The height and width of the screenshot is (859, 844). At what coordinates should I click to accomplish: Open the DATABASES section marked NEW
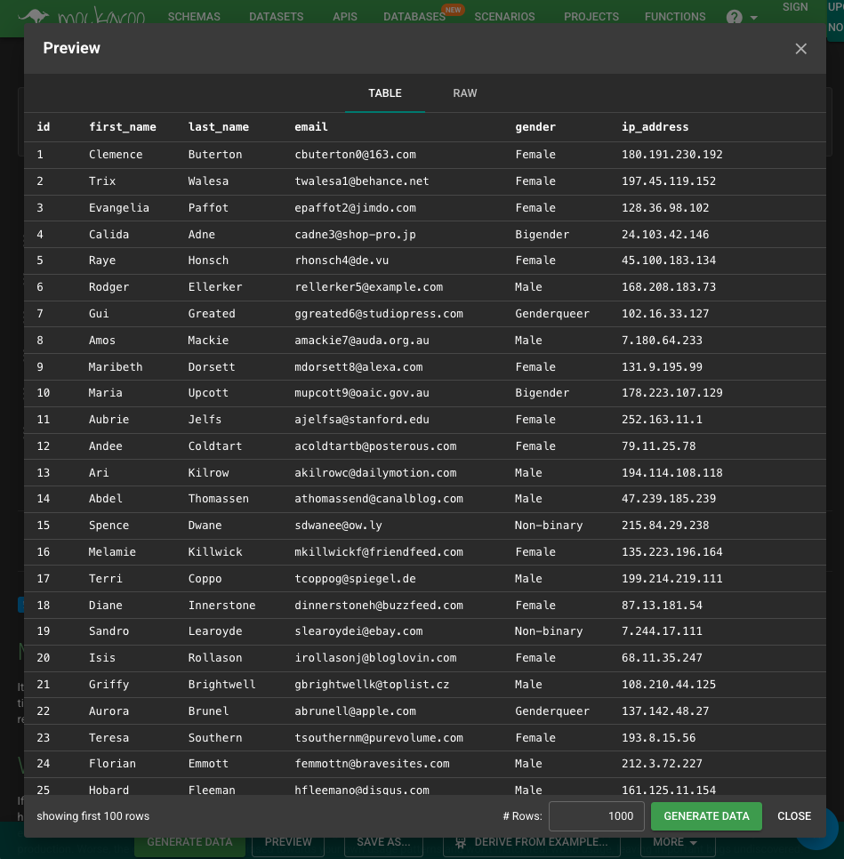click(414, 17)
